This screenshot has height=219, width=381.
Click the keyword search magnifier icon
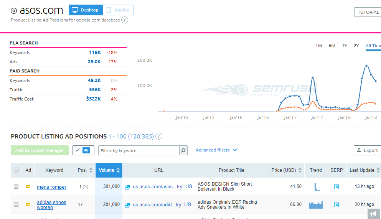(x=183, y=150)
